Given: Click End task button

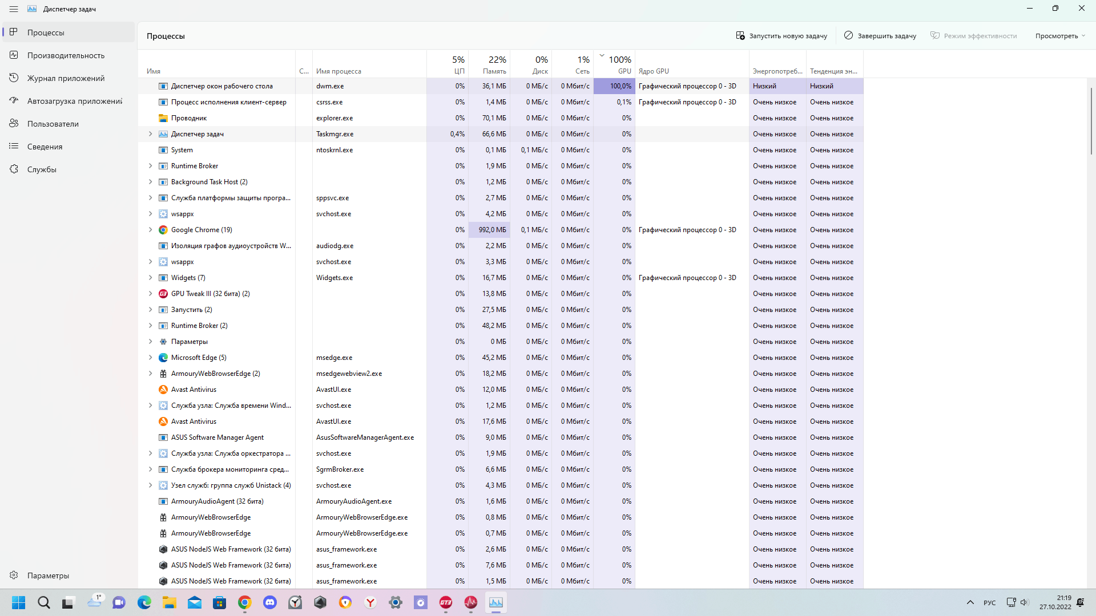Looking at the screenshot, I should tap(880, 36).
